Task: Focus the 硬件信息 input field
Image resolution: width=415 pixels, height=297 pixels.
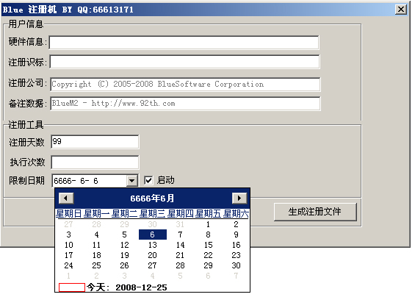Action: click(x=184, y=43)
